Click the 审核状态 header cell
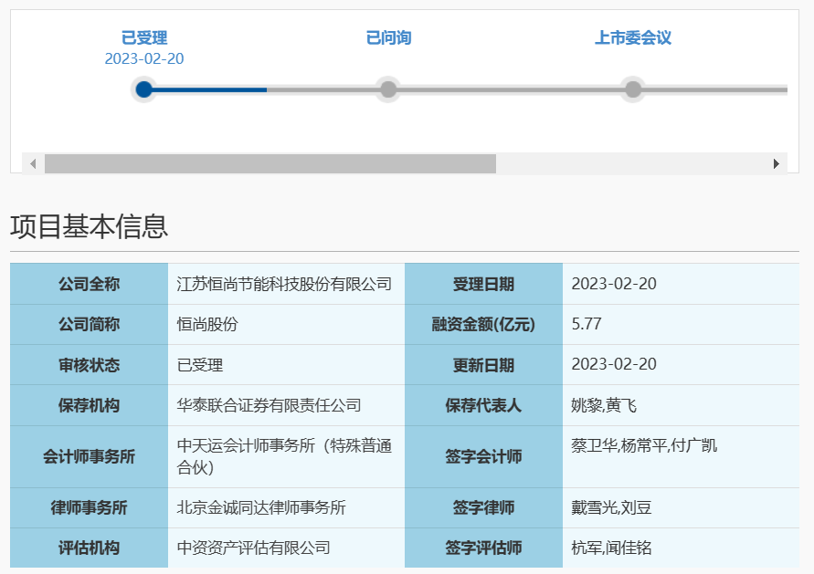Image resolution: width=814 pixels, height=574 pixels. 89,365
